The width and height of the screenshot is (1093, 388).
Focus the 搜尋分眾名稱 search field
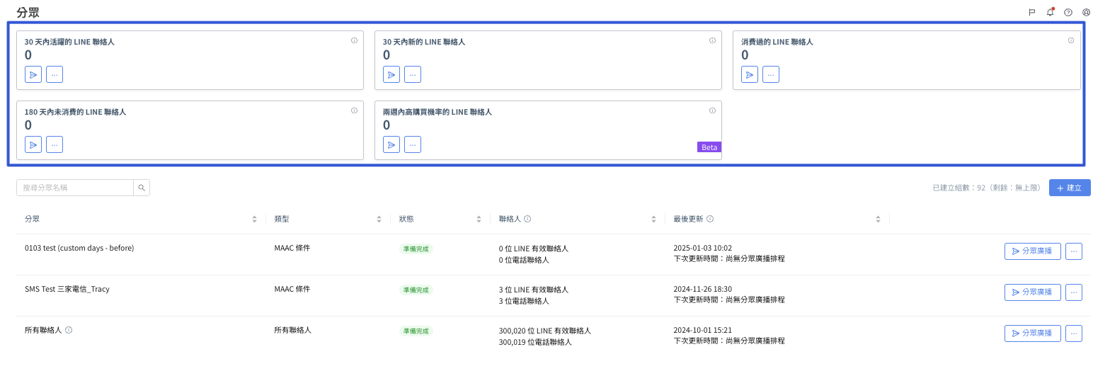tap(75, 188)
